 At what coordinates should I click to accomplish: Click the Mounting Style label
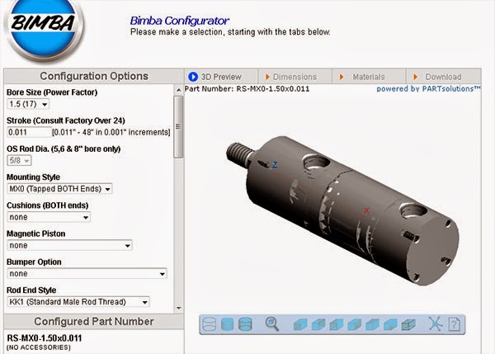click(x=33, y=177)
